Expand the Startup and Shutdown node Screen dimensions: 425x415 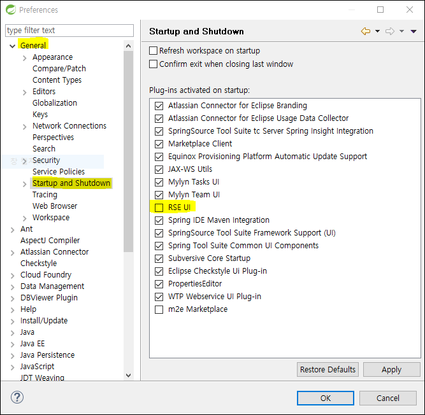(25, 184)
